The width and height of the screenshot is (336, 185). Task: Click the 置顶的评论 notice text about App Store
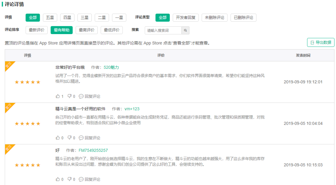click(x=107, y=43)
